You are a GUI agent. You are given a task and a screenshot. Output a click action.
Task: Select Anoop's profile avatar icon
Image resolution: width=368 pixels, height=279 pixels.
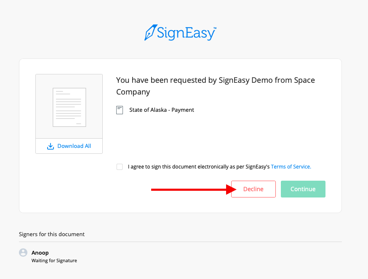(x=23, y=253)
